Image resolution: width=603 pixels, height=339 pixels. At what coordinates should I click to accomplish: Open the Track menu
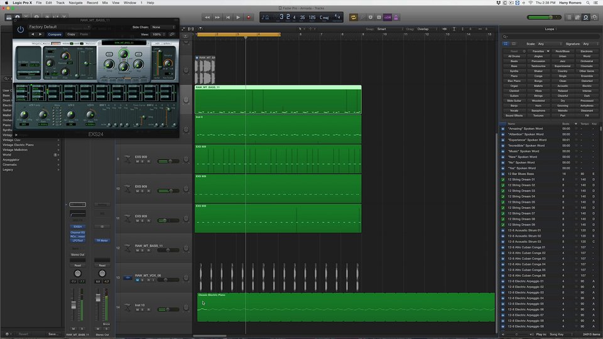point(60,3)
